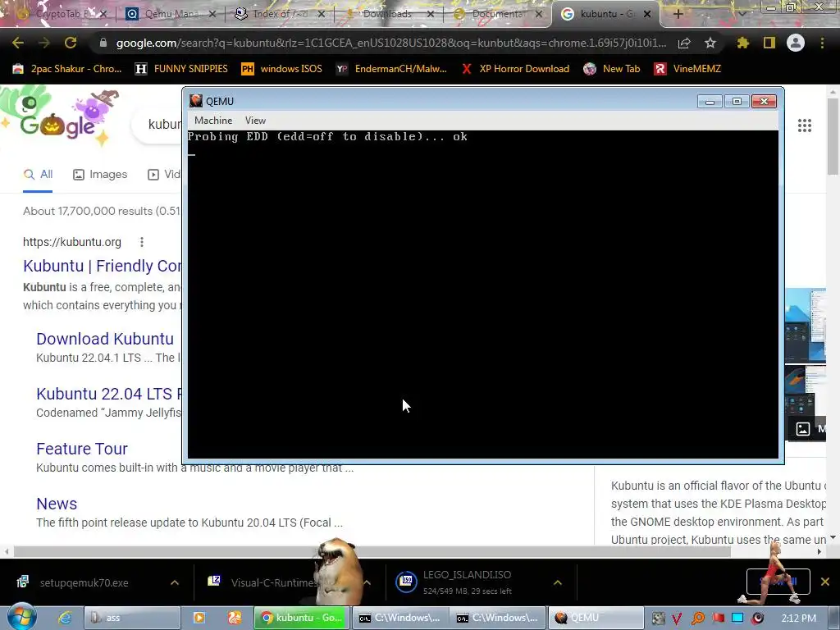The width and height of the screenshot is (840, 630).
Task: Open a new Chrome tab with plus button
Action: point(678,14)
